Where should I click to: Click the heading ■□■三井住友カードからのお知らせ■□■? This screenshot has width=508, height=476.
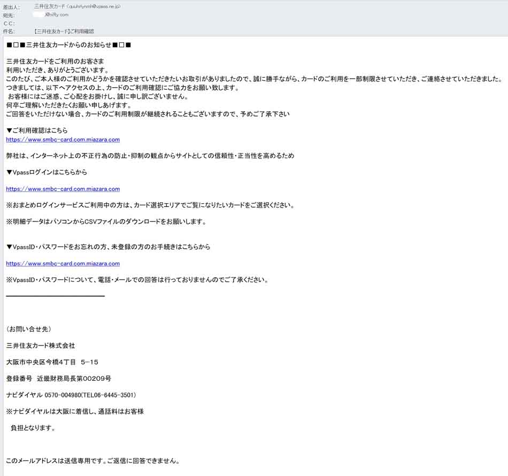(x=68, y=45)
